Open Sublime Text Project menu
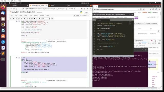Viewport: 164px width, 92px height. [x=112, y=17]
